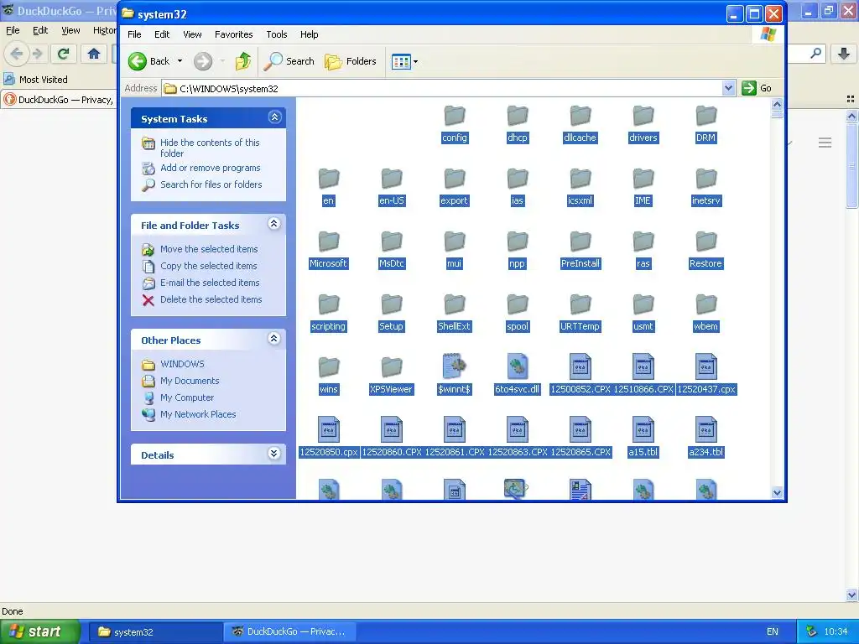Click the EN language indicator in taskbar
The width and height of the screenshot is (859, 644).
pyautogui.click(x=772, y=631)
